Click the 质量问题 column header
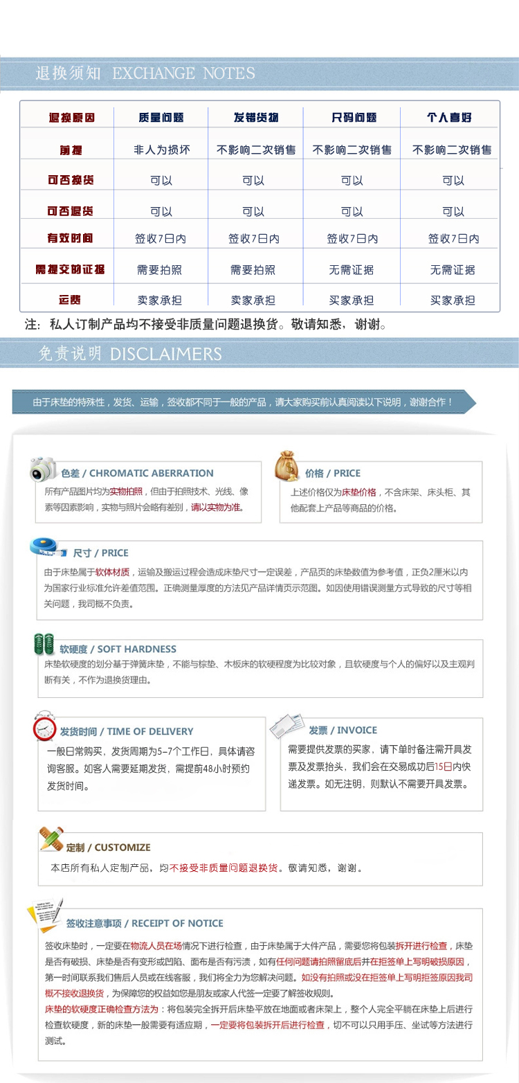 [x=161, y=118]
